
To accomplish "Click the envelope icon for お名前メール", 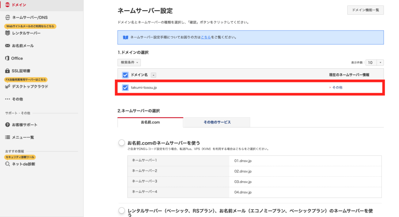I will (7, 46).
